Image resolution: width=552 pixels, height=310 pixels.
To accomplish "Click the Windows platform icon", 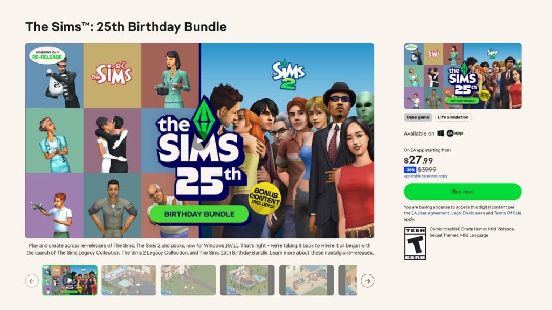I will pyautogui.click(x=439, y=132).
